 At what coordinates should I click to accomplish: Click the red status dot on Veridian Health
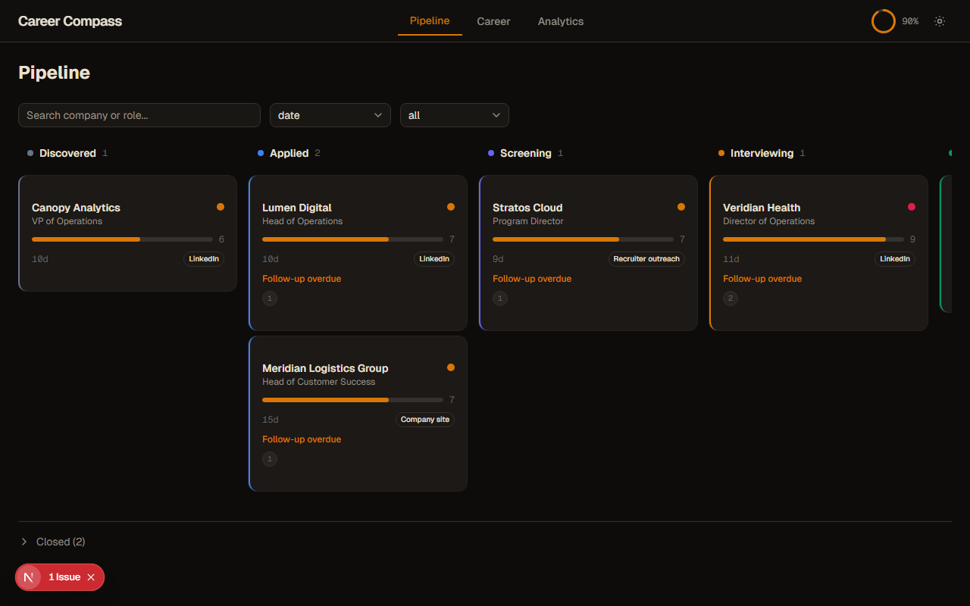point(912,207)
